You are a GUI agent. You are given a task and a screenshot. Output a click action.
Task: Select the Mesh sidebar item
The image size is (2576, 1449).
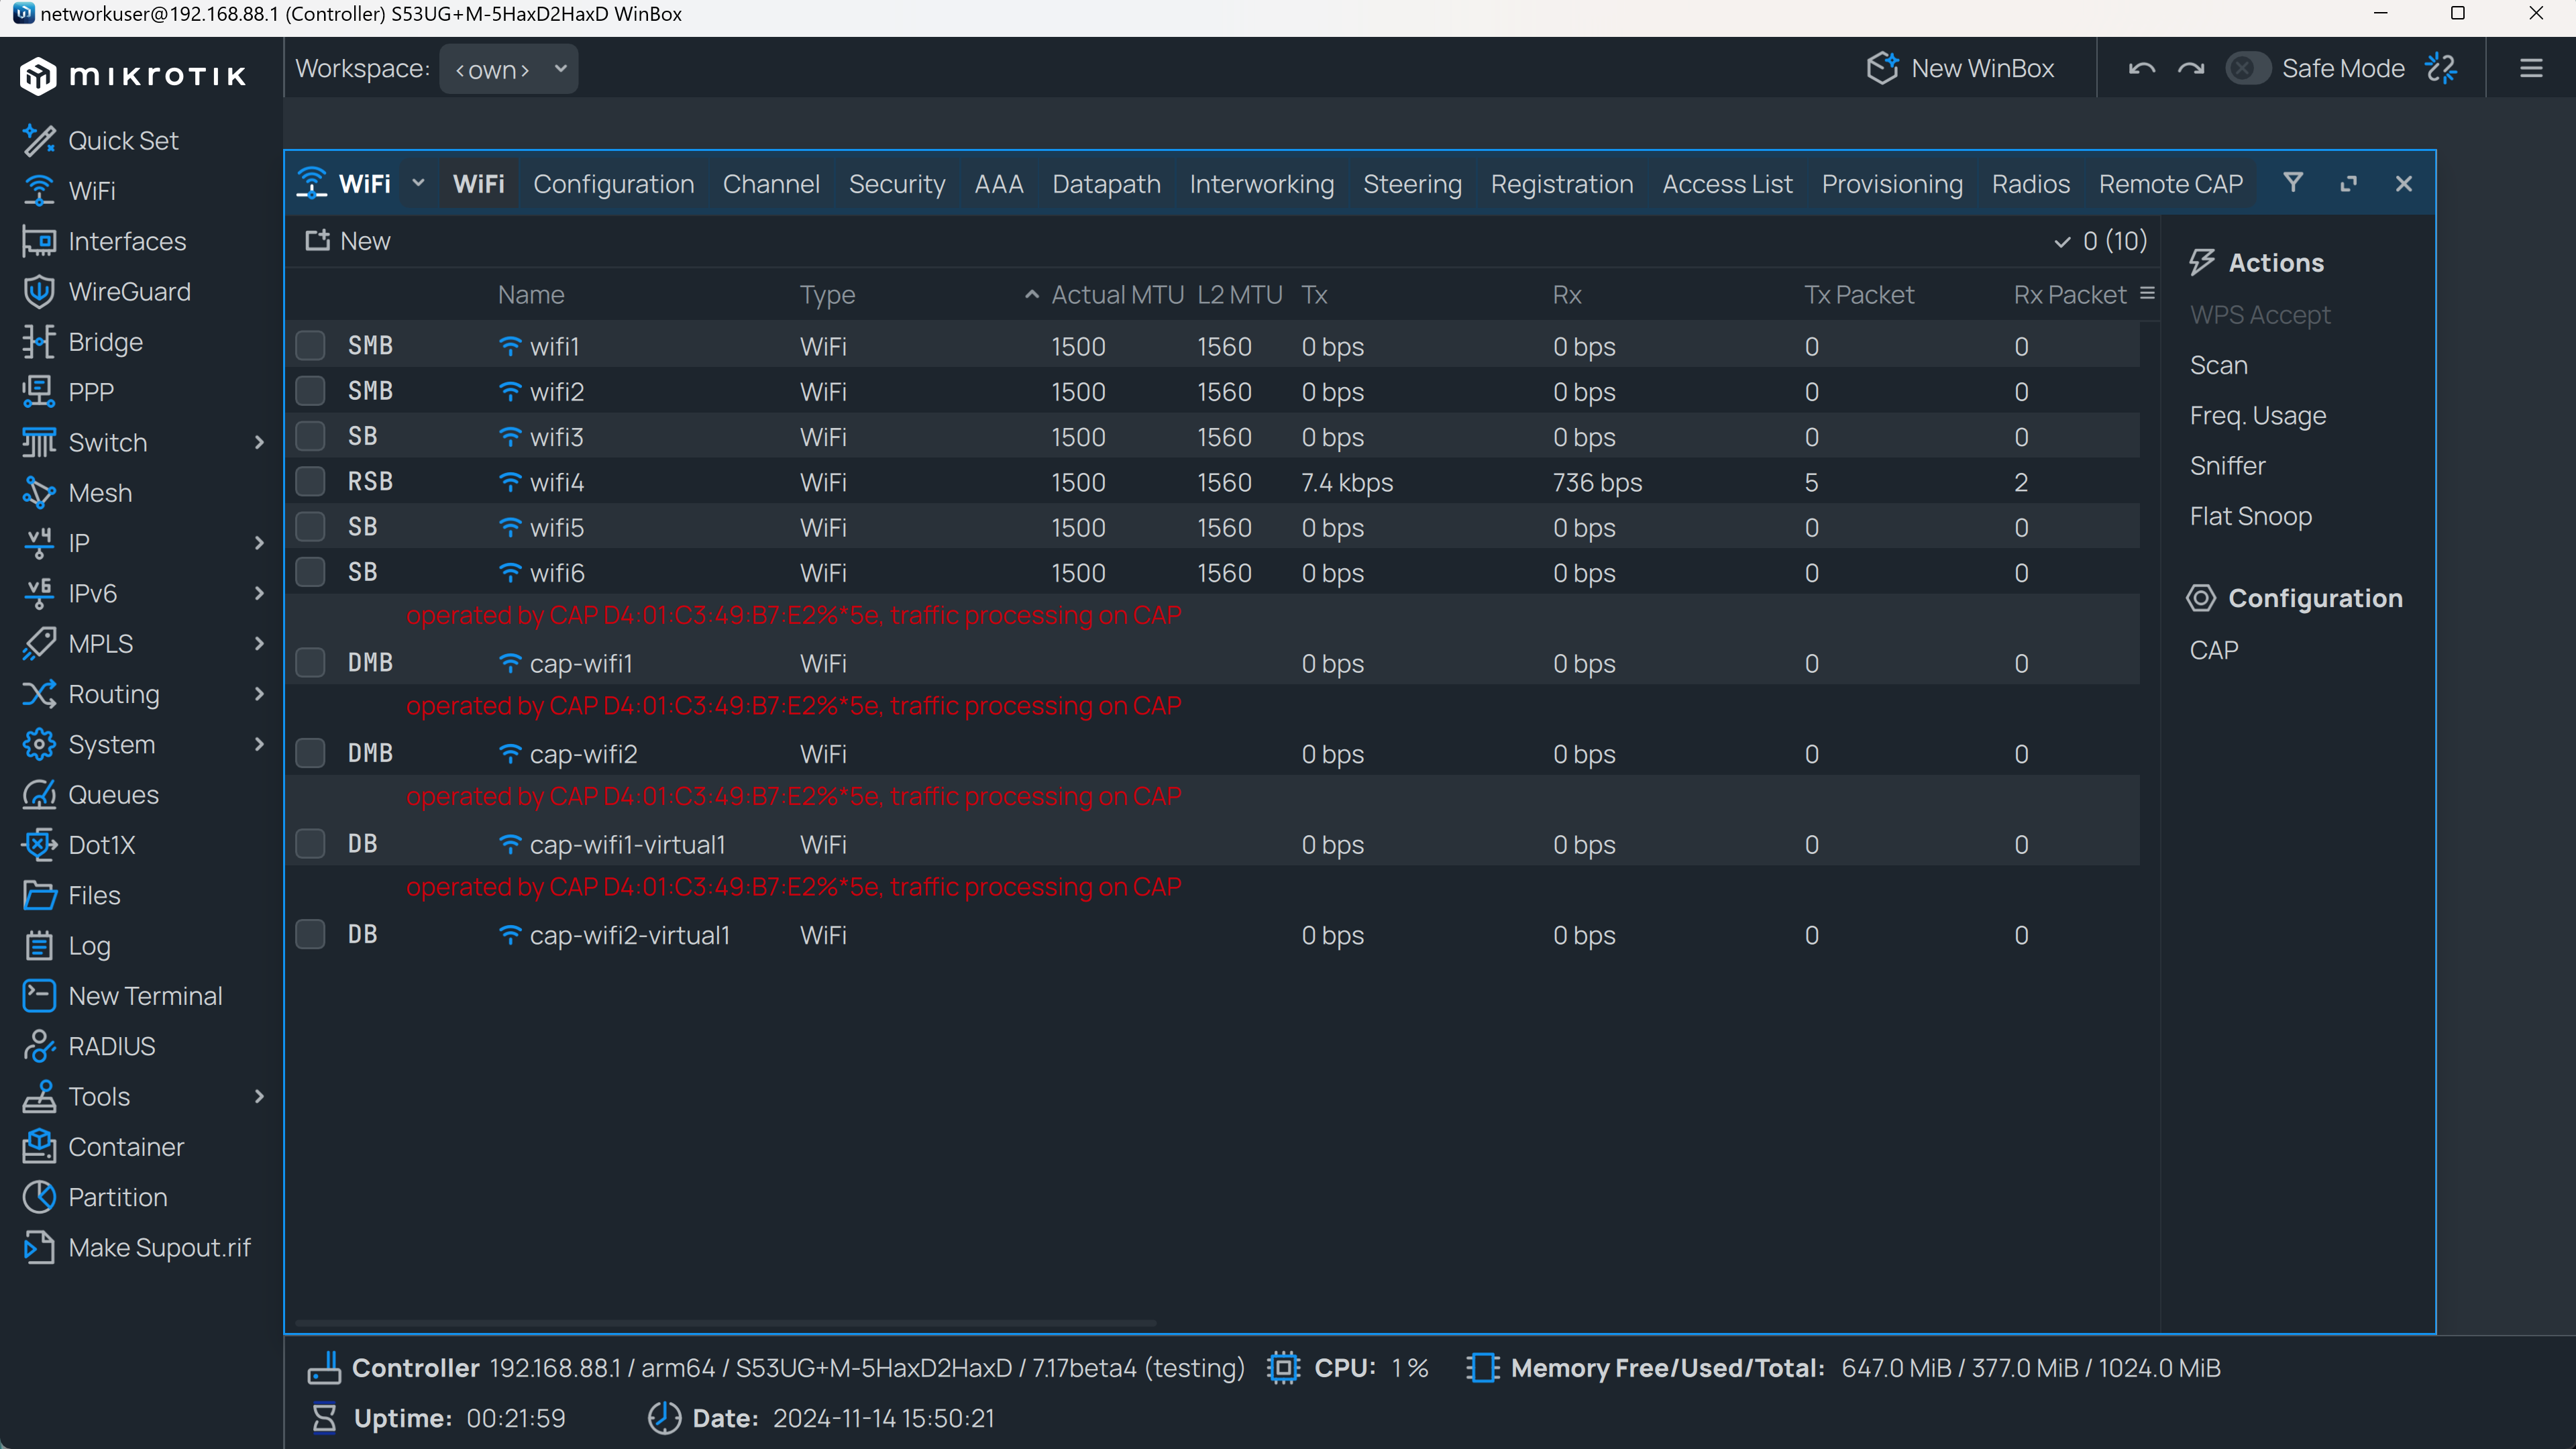100,492
